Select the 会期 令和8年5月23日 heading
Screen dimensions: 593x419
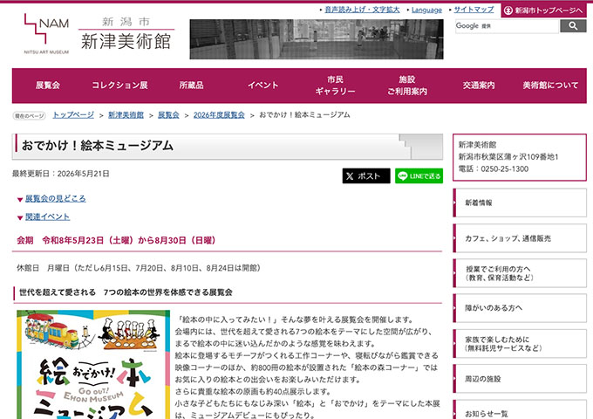click(116, 240)
